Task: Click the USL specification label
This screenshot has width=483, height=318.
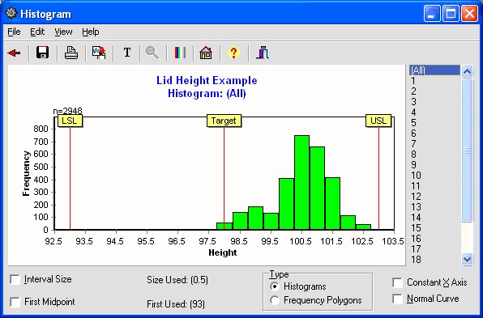Action: point(378,121)
